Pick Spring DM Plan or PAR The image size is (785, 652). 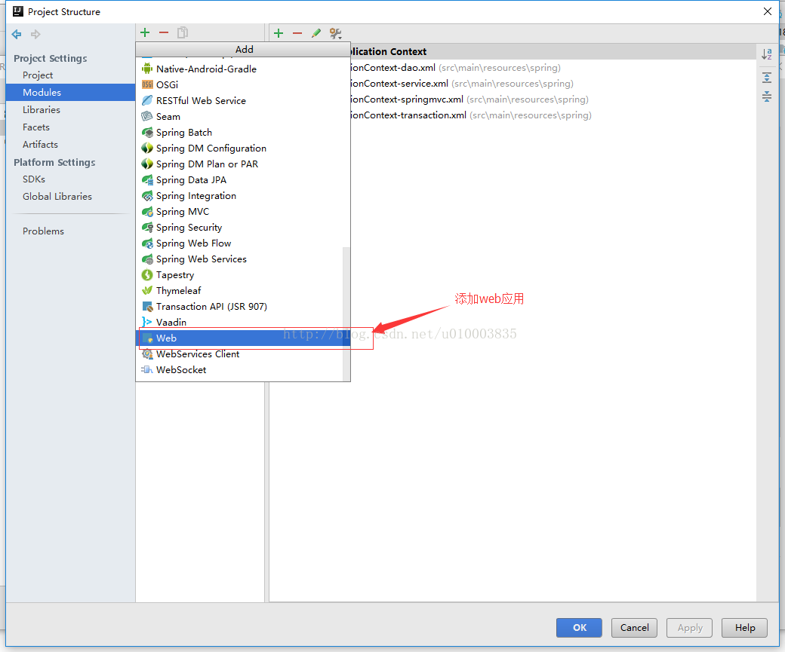243,164
